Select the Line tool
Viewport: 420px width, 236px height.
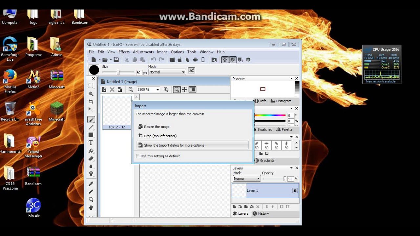click(91, 127)
